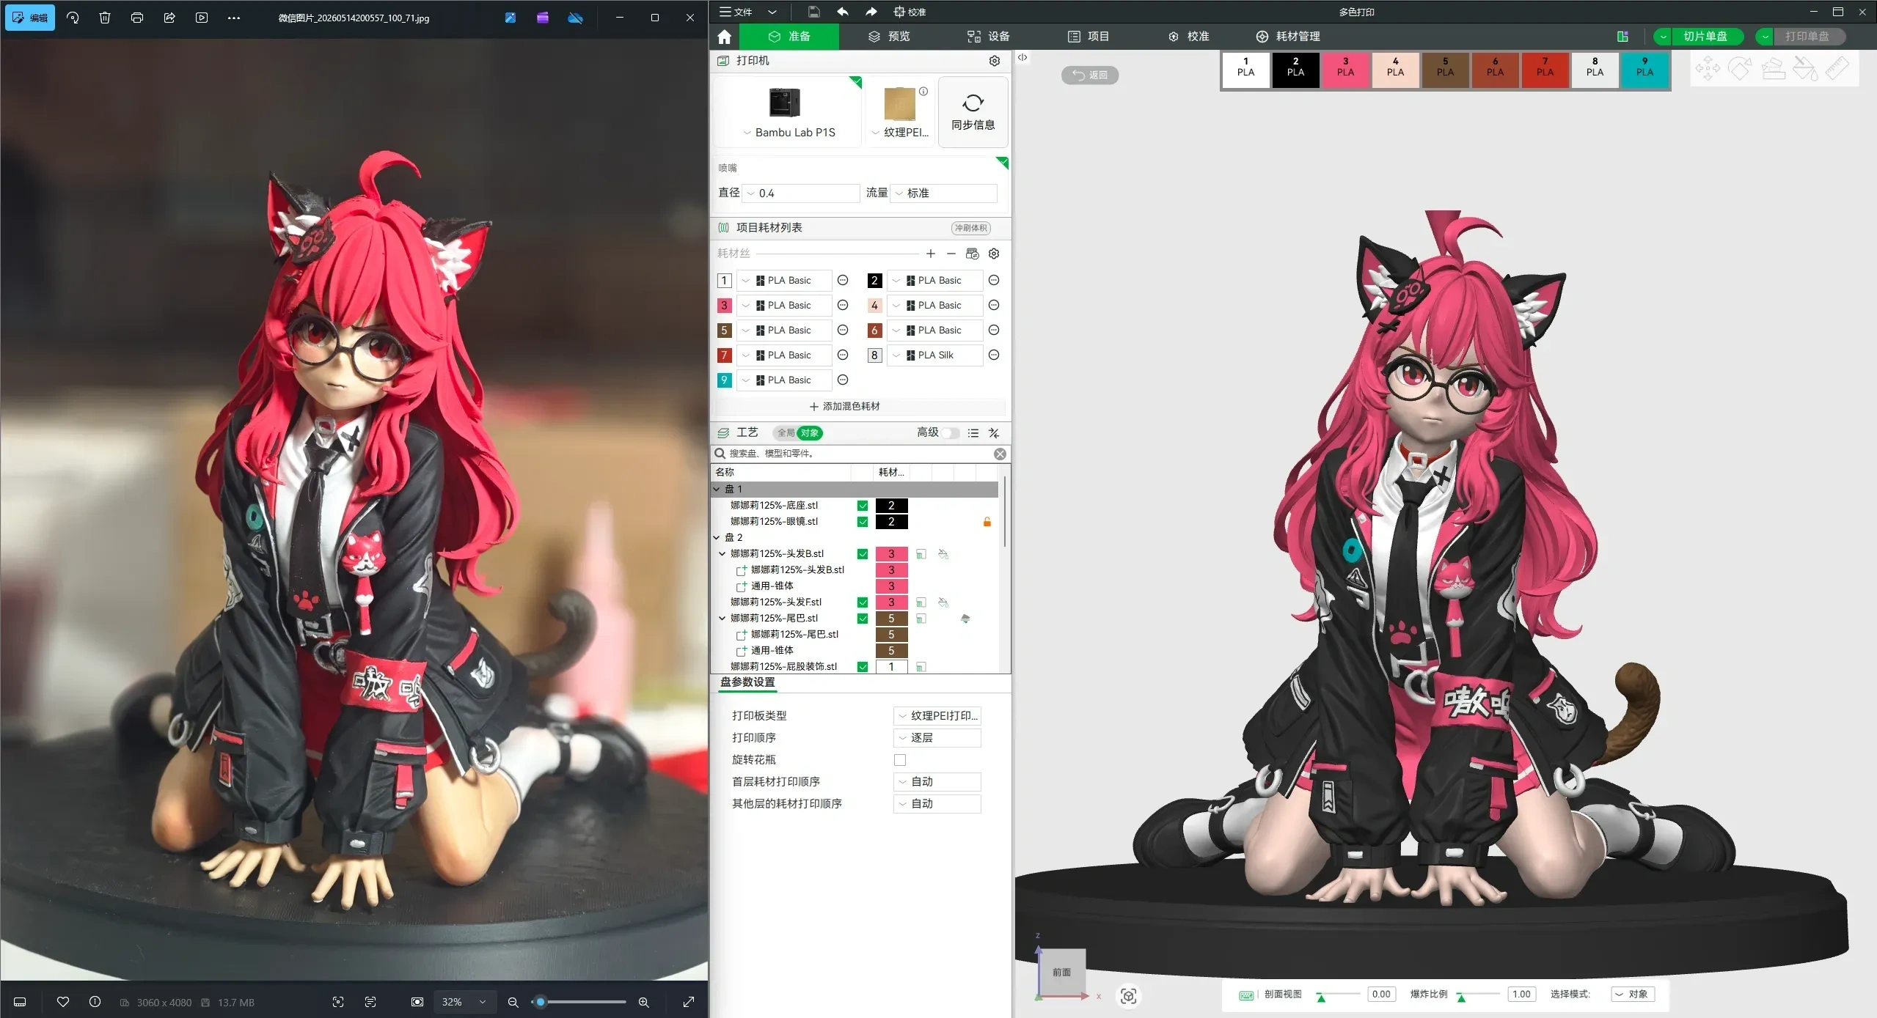Viewport: 1877px width, 1018px height.
Task: Click the 同步信息 button
Action: [973, 113]
